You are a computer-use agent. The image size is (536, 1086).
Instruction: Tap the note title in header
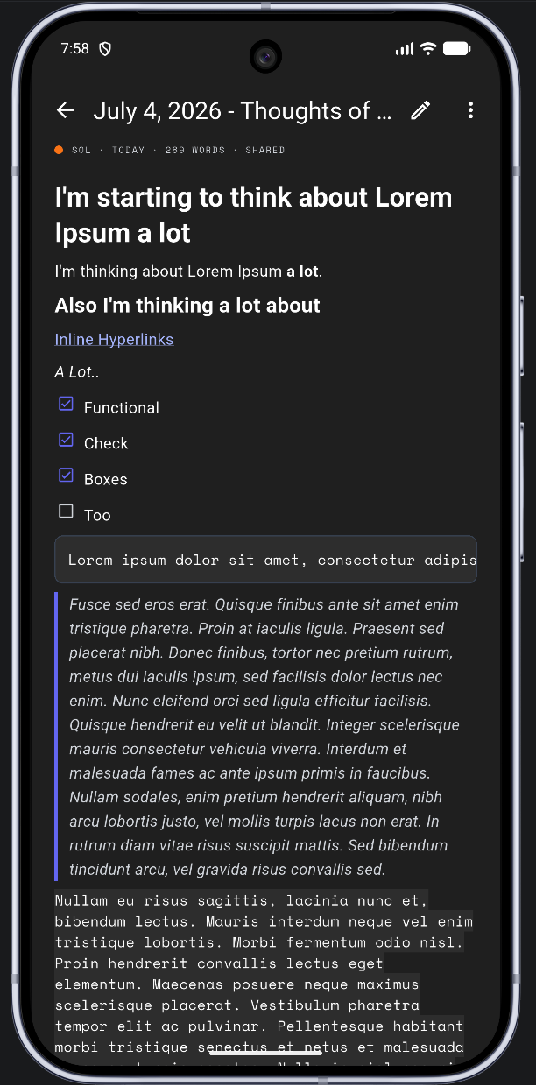coord(243,110)
